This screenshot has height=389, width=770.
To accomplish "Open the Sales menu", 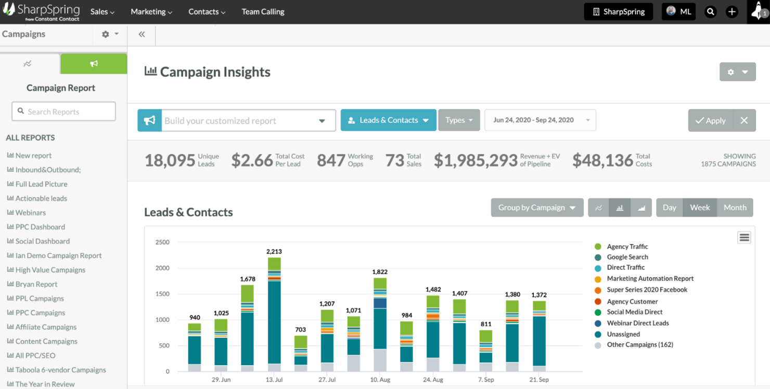I will [x=102, y=11].
